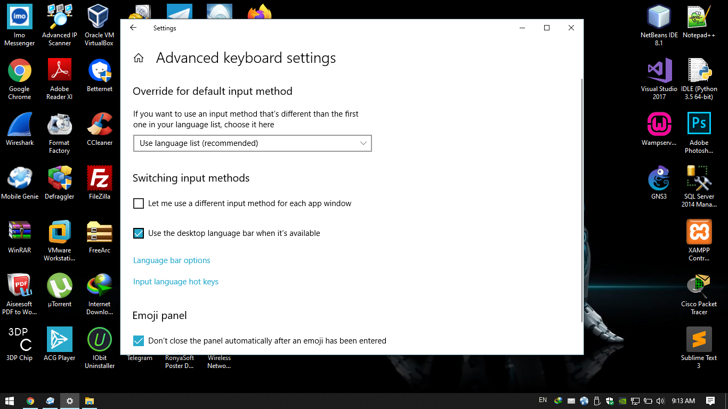
Task: Open the Start menu
Action: [x=10, y=400]
